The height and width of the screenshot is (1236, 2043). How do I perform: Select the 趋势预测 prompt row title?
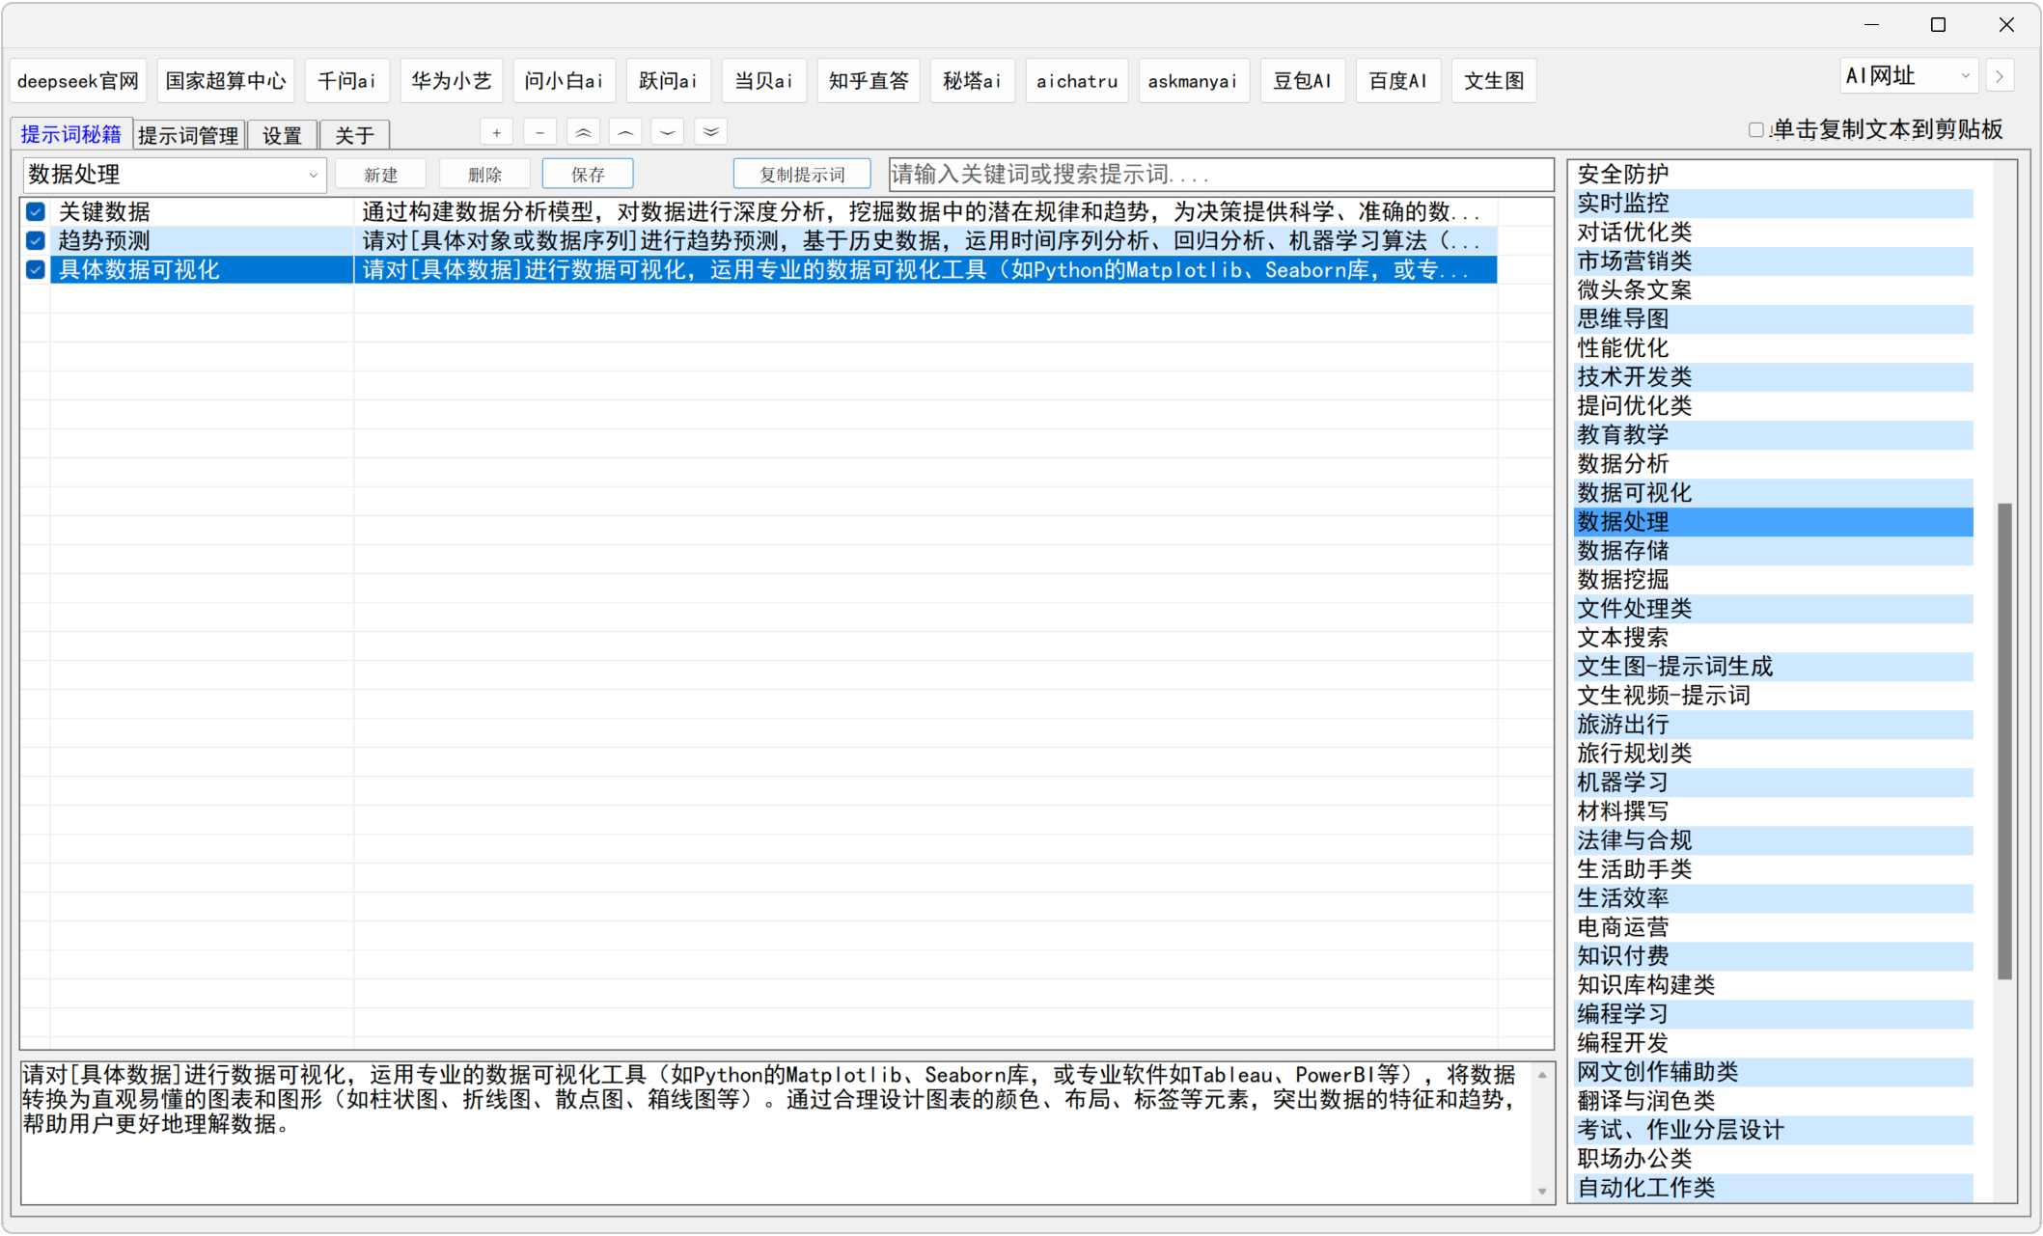104,241
